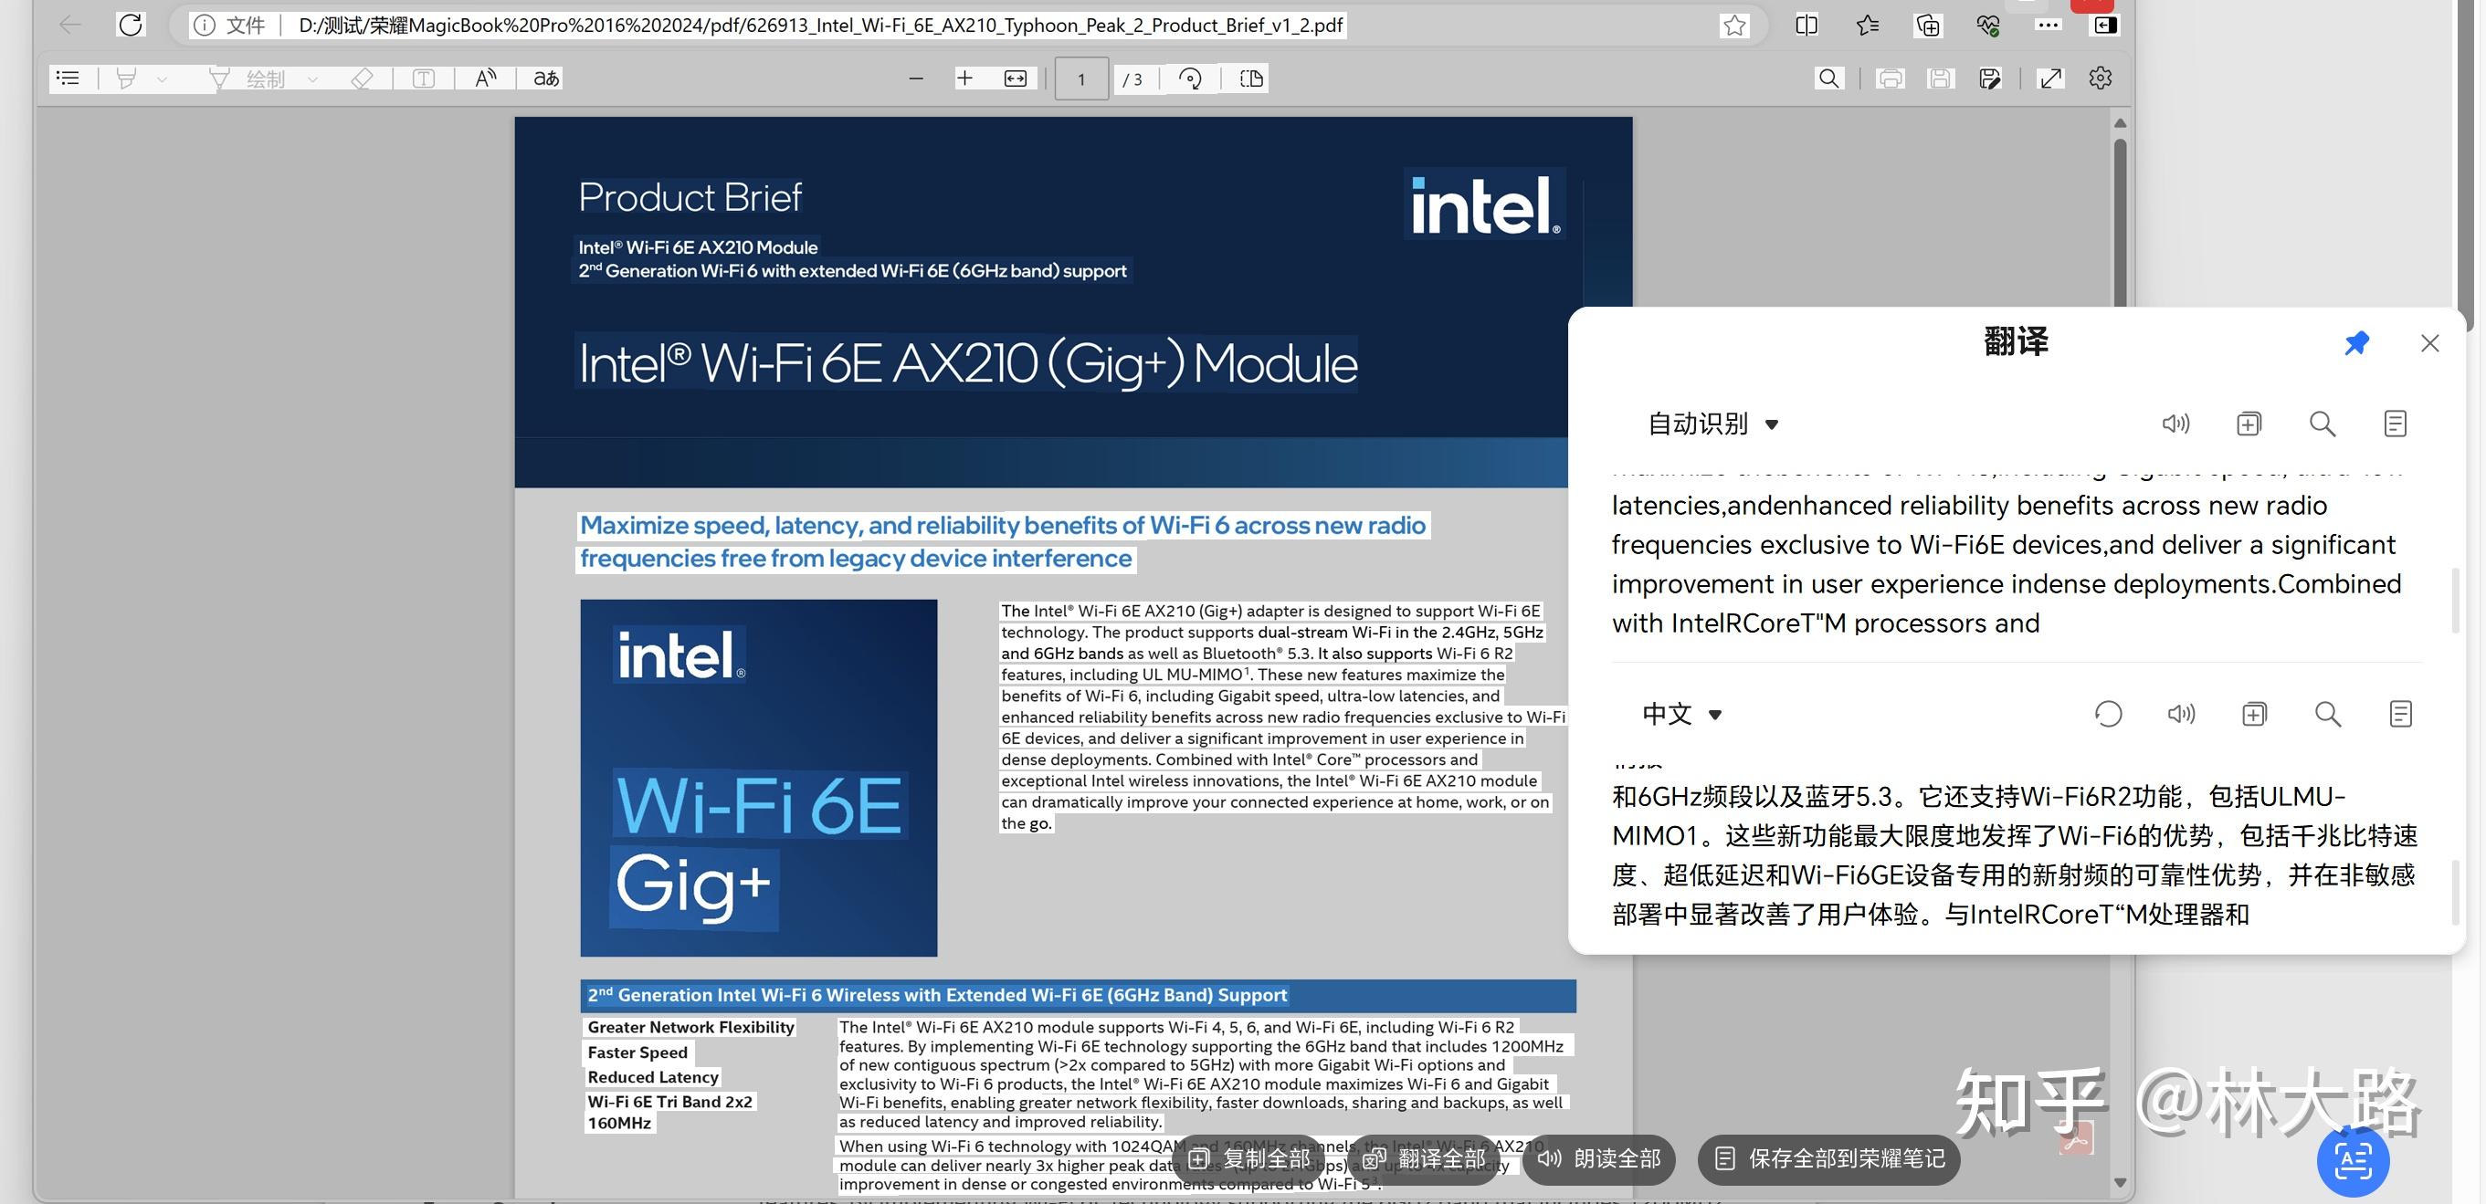Print the PDF document
This screenshot has height=1204, width=2486.
tap(1891, 79)
